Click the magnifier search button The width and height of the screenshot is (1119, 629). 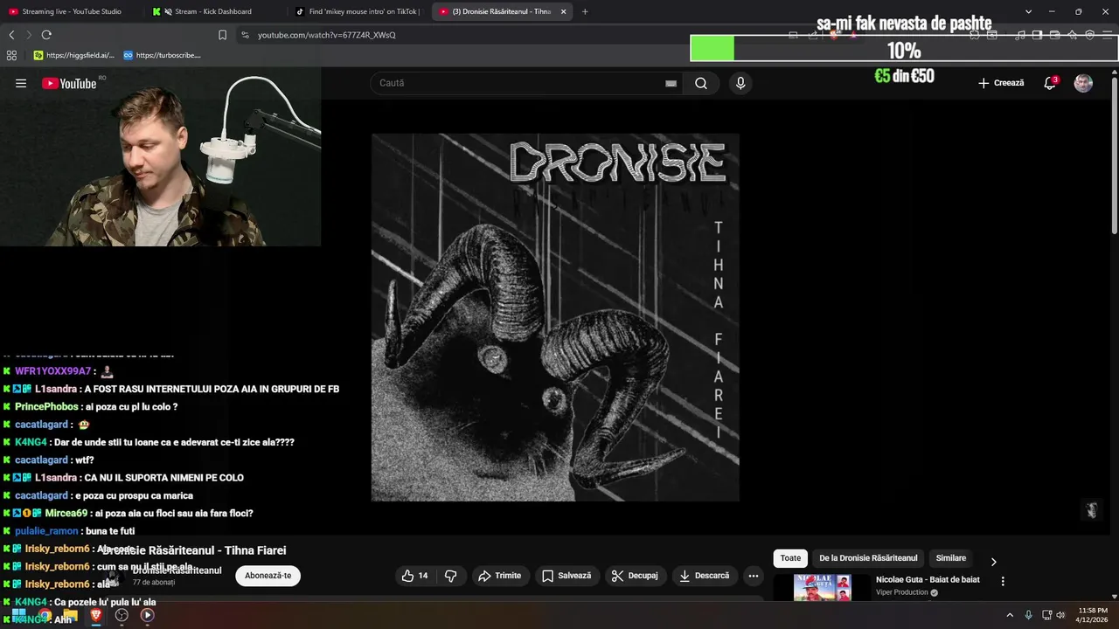(701, 83)
